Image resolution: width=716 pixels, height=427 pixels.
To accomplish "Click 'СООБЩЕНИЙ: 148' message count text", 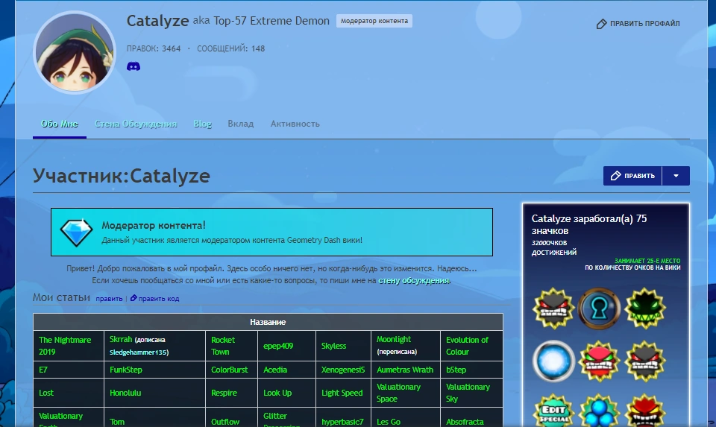I will 230,48.
